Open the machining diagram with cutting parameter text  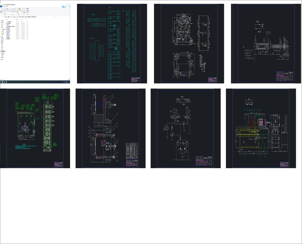(266, 44)
